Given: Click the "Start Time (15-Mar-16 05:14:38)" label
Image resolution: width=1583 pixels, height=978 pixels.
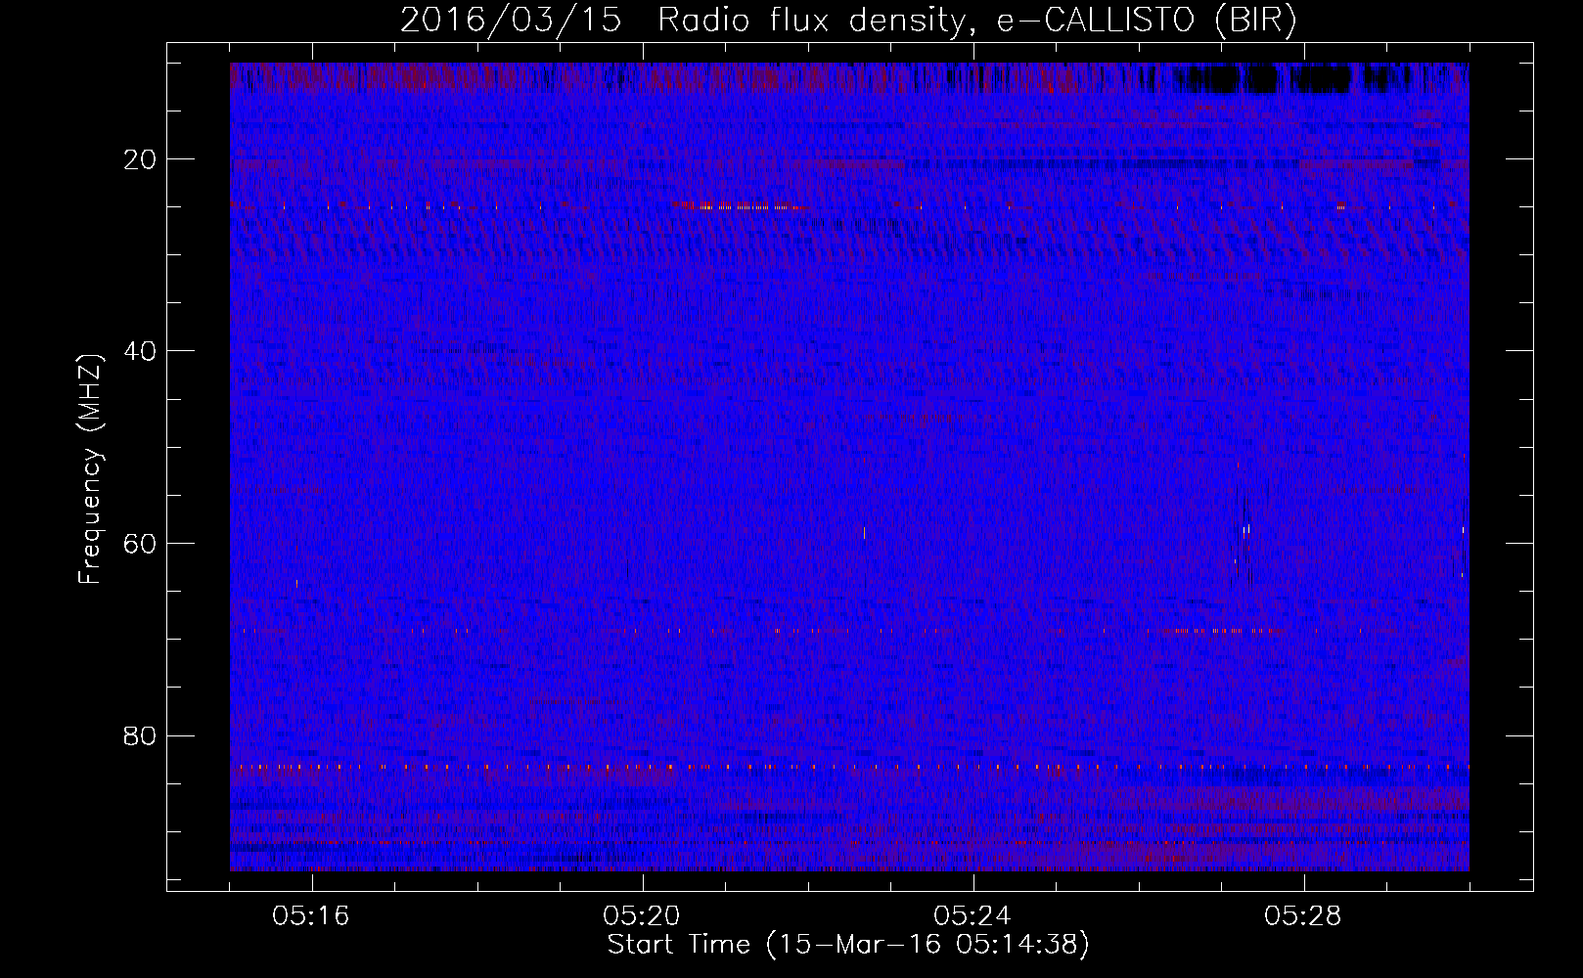Looking at the screenshot, I should (x=848, y=945).
